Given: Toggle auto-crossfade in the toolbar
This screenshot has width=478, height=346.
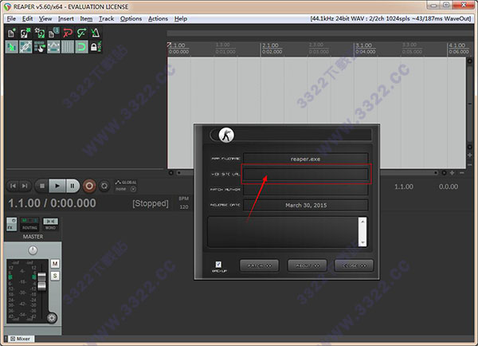Looking at the screenshot, I should click(x=12, y=47).
